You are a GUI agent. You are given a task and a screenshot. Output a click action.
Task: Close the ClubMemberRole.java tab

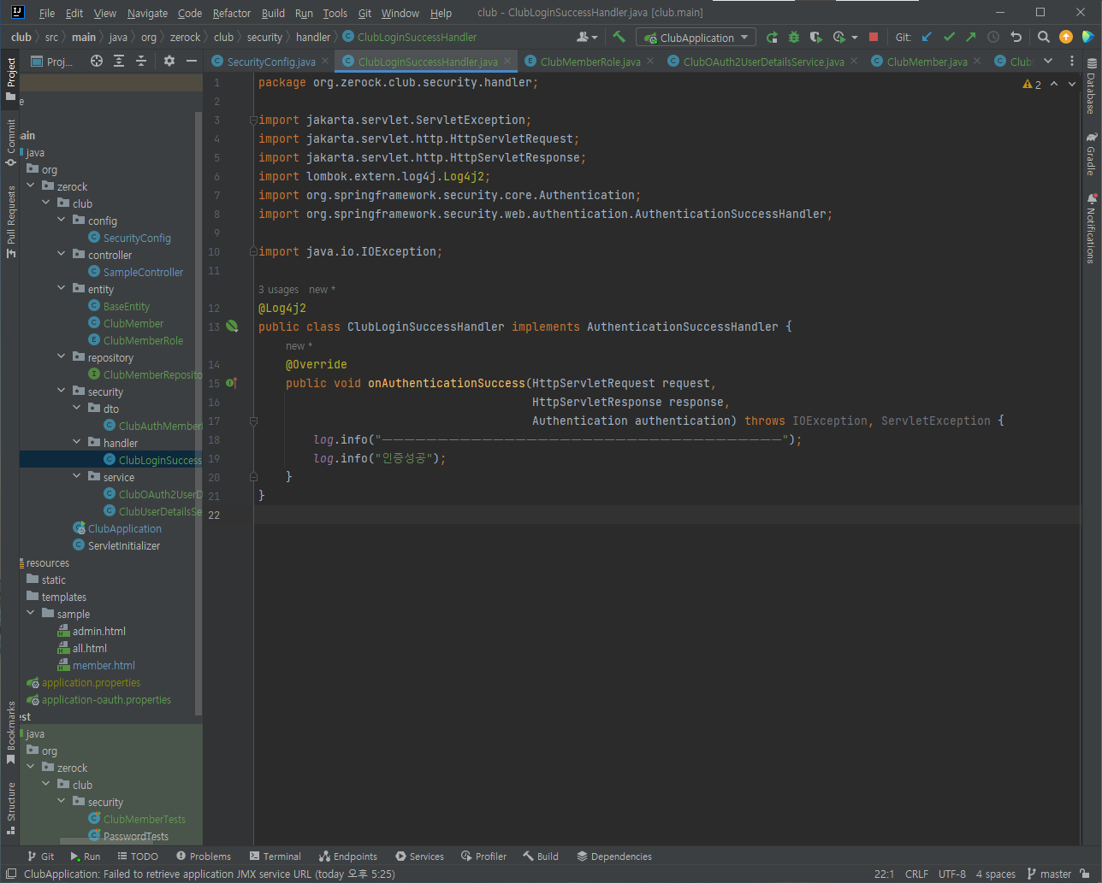(650, 61)
